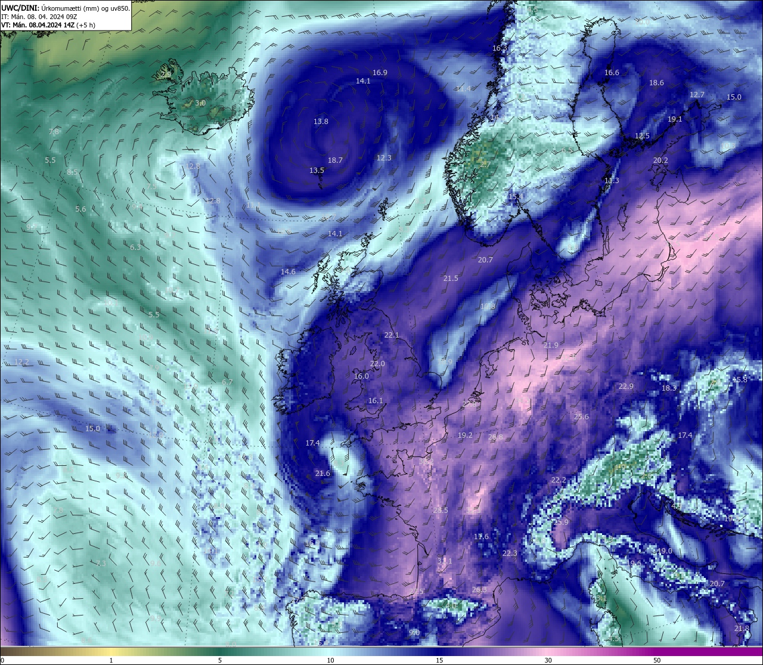Click the 16.9 value north of the low
The height and width of the screenshot is (665, 763).
tap(380, 73)
